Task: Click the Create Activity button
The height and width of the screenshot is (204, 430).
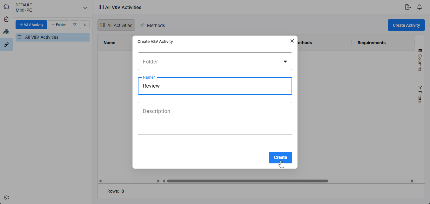Action: 406,25
